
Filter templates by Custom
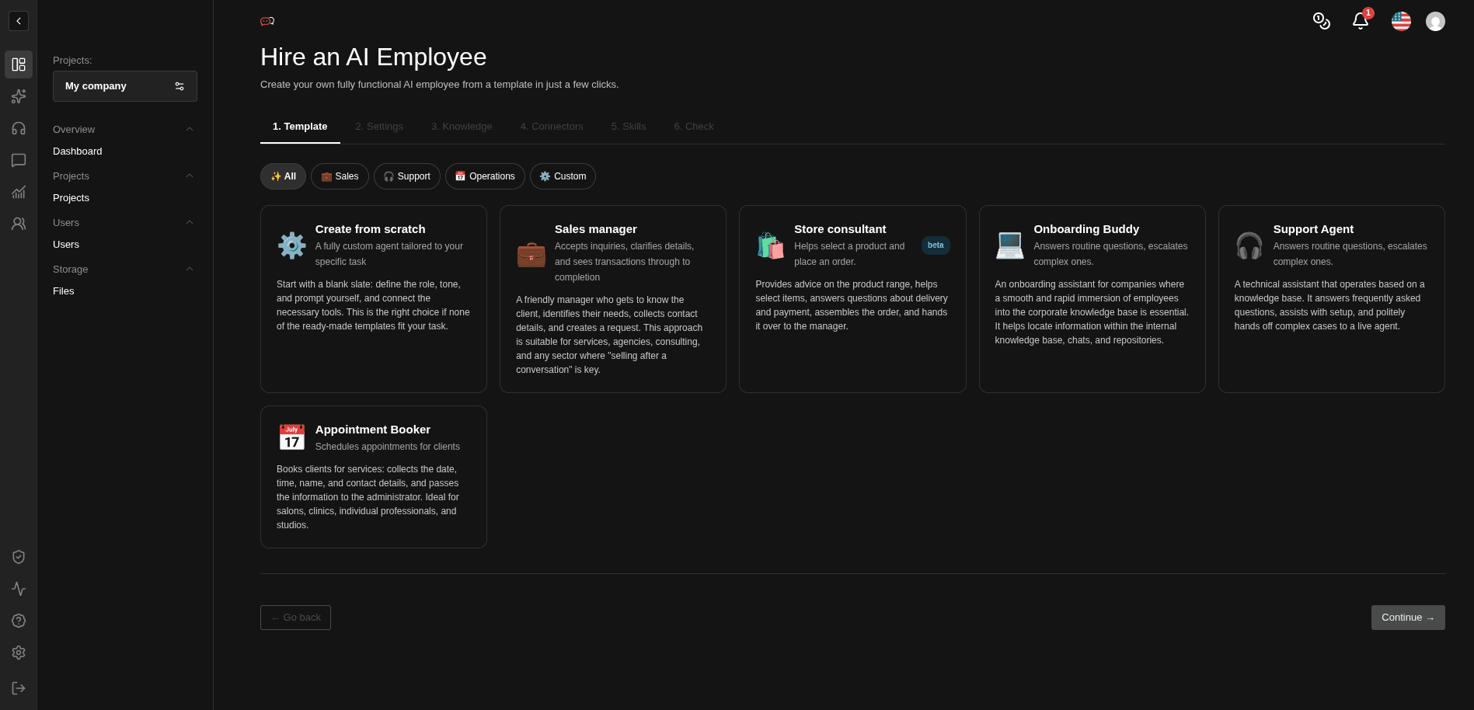(x=563, y=176)
